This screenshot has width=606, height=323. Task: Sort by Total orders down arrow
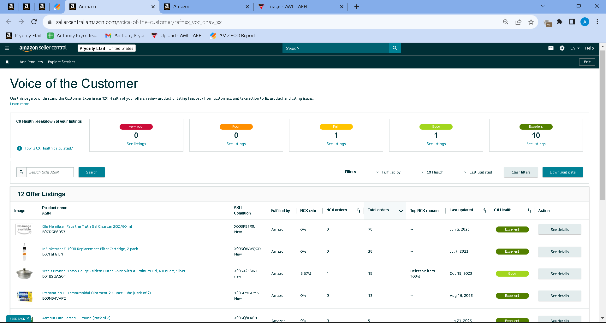pos(401,210)
